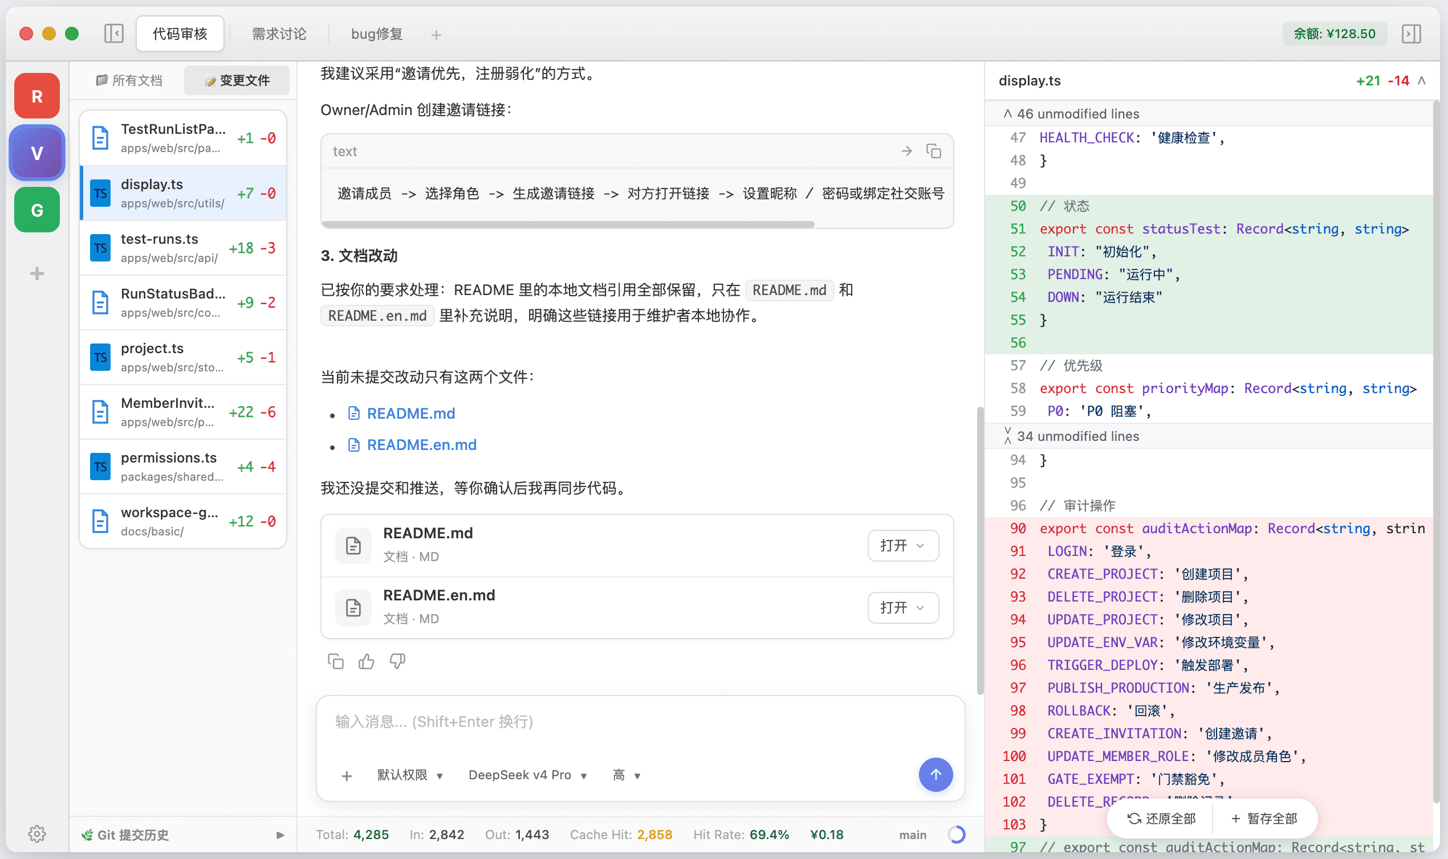Screen dimensions: 1448x859
Task: Click the TS icon of permissions.ts
Action: (x=100, y=467)
